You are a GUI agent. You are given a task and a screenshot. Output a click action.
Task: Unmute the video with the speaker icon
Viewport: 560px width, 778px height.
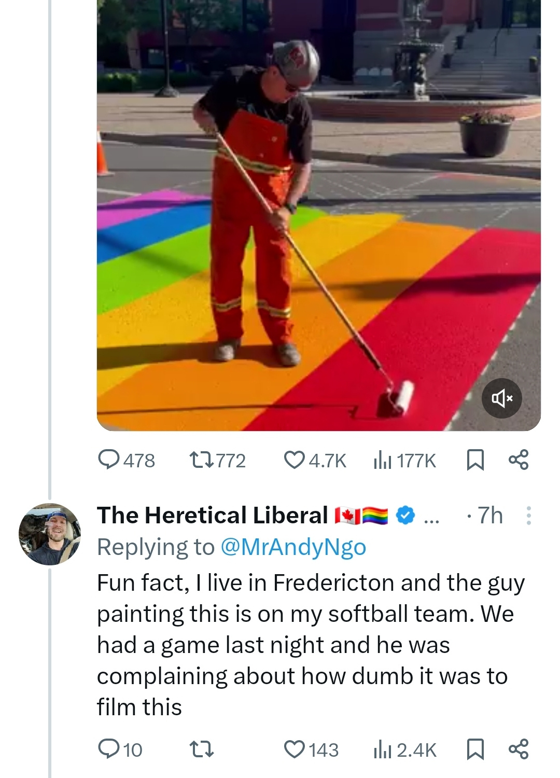(x=502, y=398)
